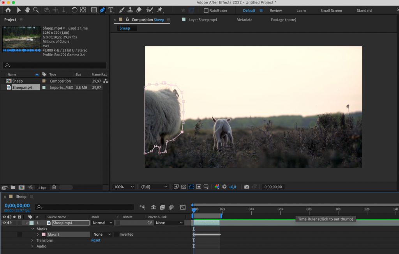Select the Puppet Pin tool
The height and width of the screenshot is (254, 399).
(160, 10)
